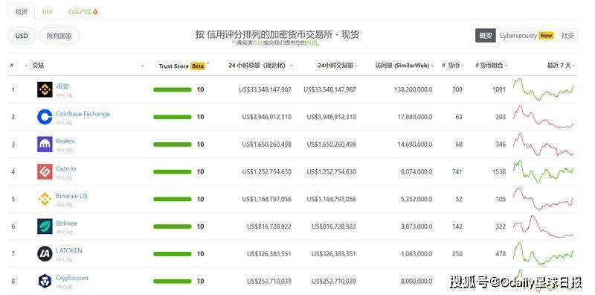The width and height of the screenshot is (595, 295).
Task: Click the Gate.io red logo icon
Action: point(45,171)
